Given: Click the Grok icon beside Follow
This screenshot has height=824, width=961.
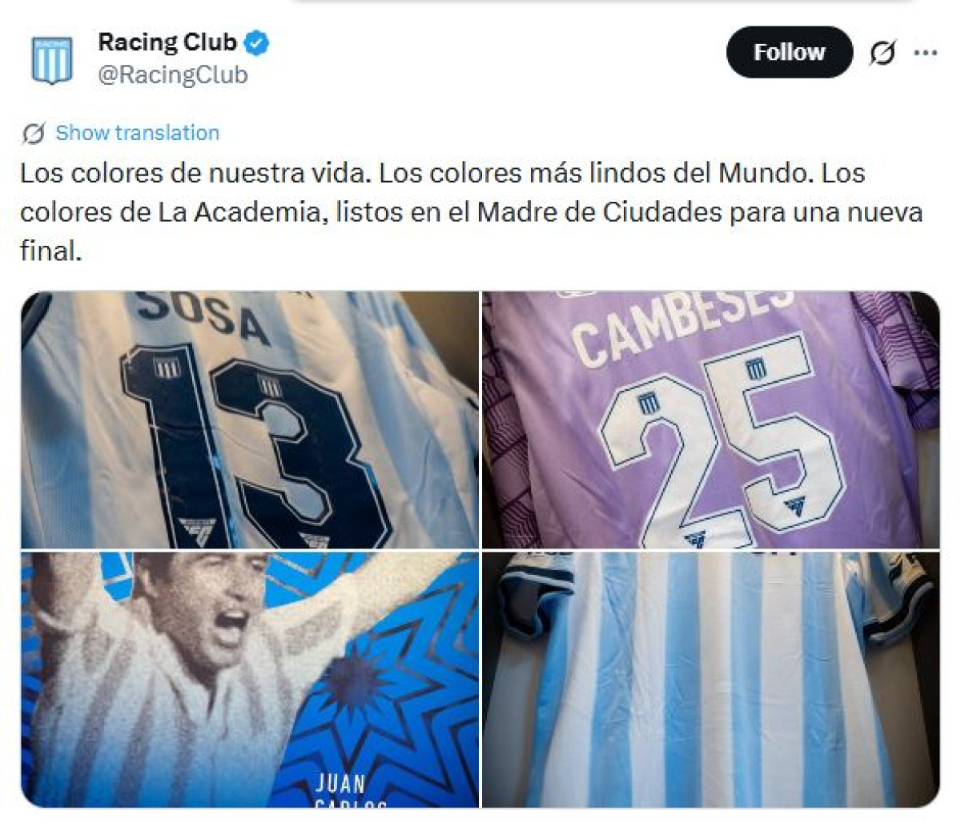Looking at the screenshot, I should [x=883, y=54].
